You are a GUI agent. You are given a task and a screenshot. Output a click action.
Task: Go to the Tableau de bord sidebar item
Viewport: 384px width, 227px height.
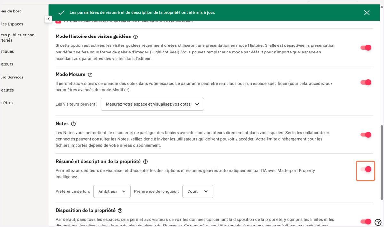(x=11, y=11)
